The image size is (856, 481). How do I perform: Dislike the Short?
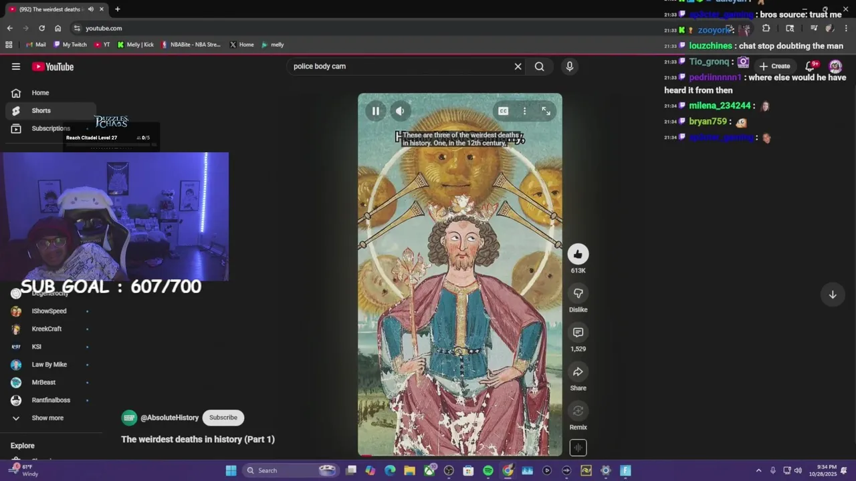pos(578,293)
